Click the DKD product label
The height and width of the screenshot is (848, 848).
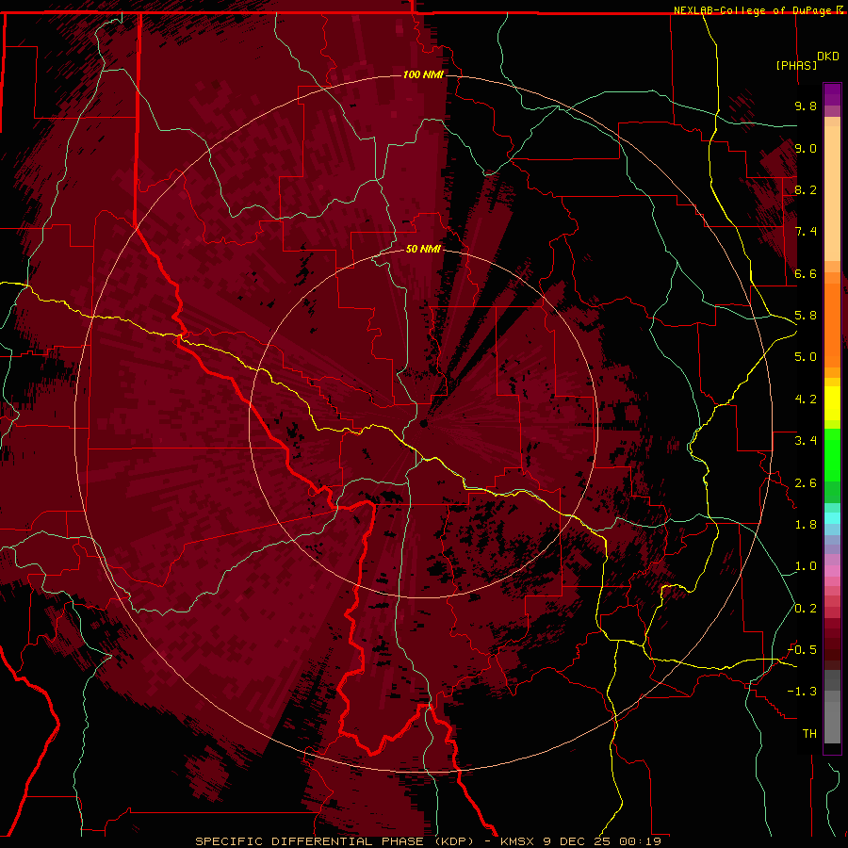828,57
